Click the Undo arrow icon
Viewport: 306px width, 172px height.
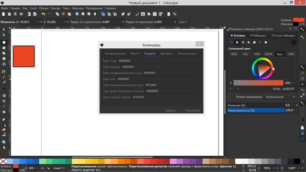click(x=44, y=14)
